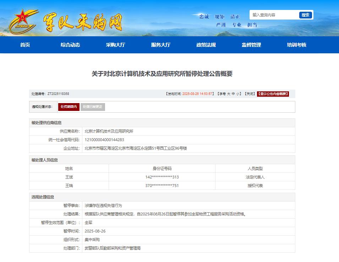Click the search button in header
The image size is (339, 262).
tap(305, 15)
